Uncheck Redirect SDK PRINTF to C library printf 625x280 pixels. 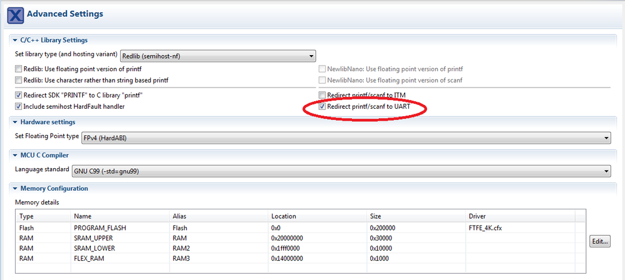tap(18, 96)
